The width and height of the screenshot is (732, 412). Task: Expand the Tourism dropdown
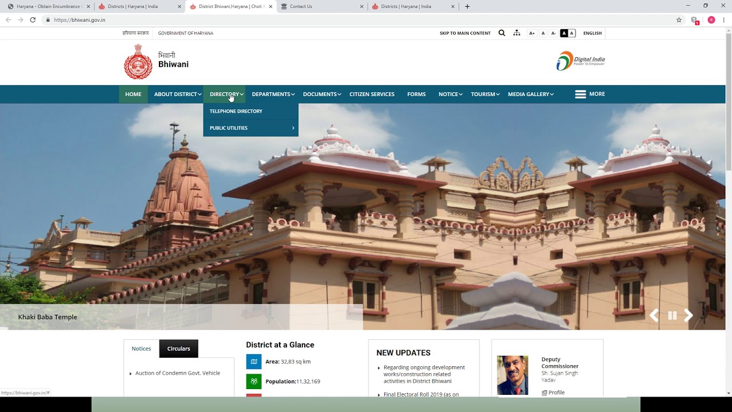coord(485,94)
